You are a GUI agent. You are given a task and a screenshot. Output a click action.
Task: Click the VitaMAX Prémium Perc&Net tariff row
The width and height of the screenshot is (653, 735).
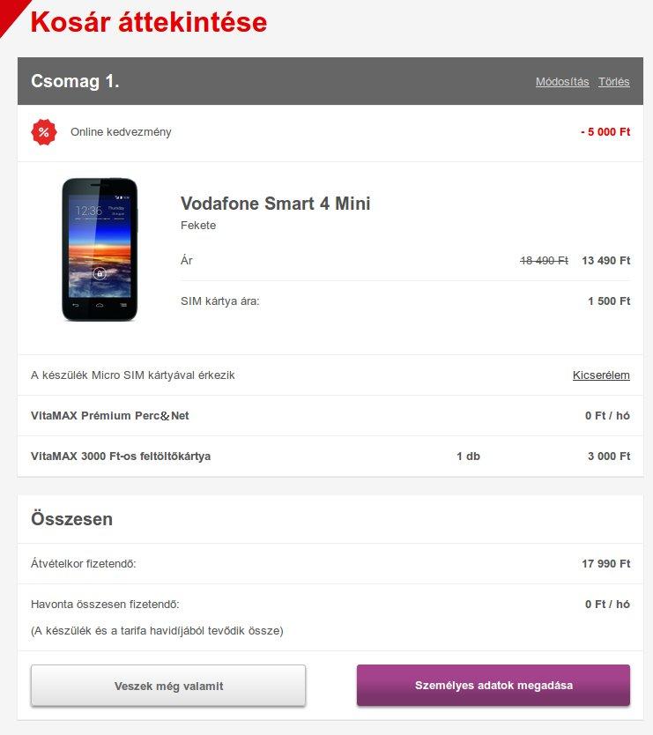(330, 416)
